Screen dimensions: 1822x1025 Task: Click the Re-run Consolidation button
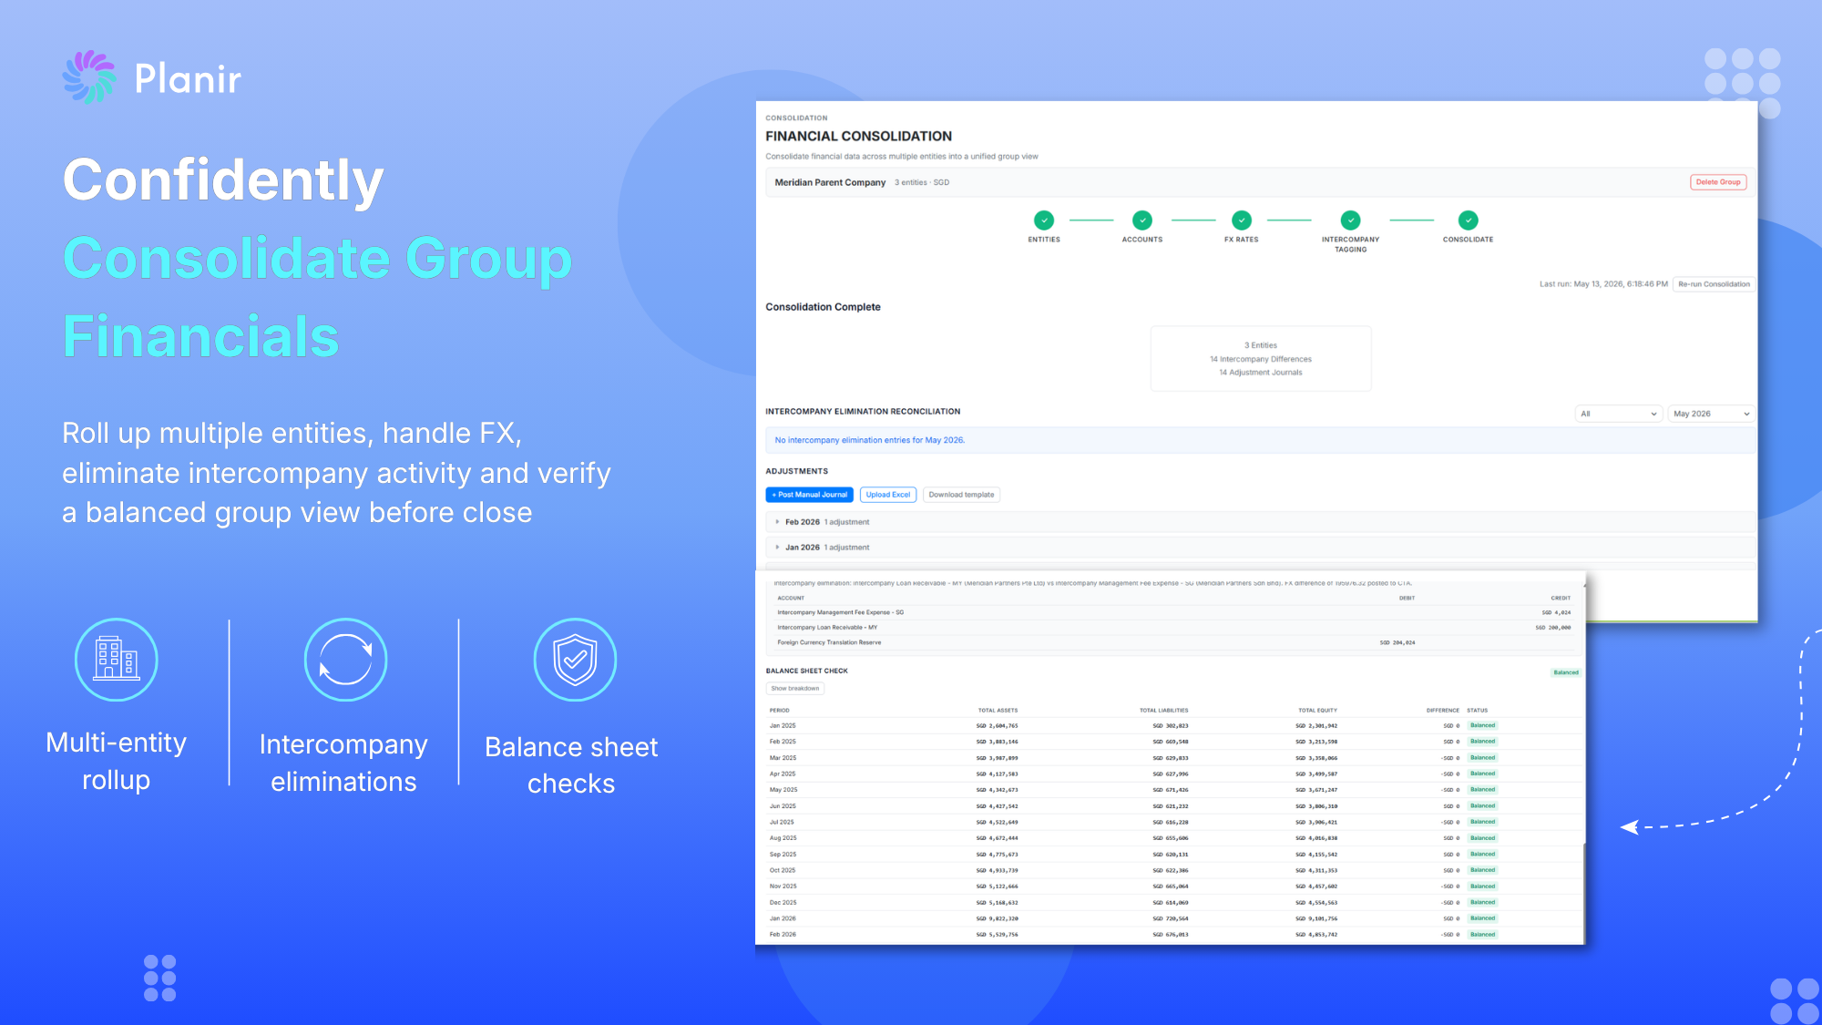(x=1714, y=284)
